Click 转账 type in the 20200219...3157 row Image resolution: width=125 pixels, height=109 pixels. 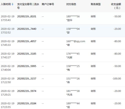[93, 79]
